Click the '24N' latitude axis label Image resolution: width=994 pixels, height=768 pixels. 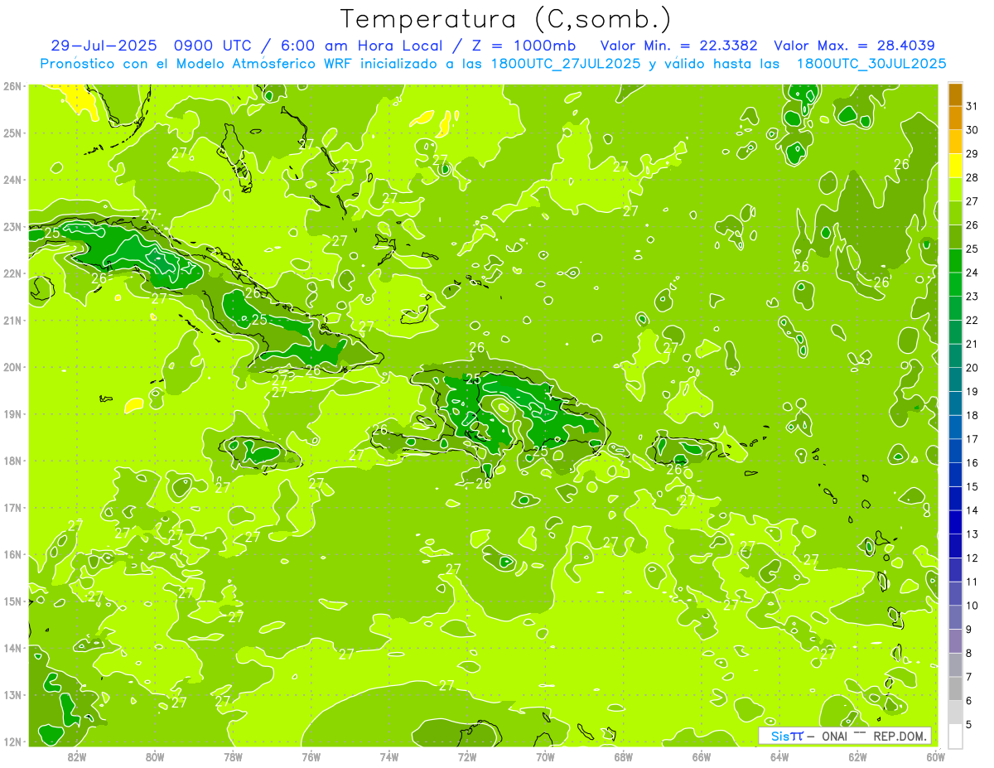(12, 180)
